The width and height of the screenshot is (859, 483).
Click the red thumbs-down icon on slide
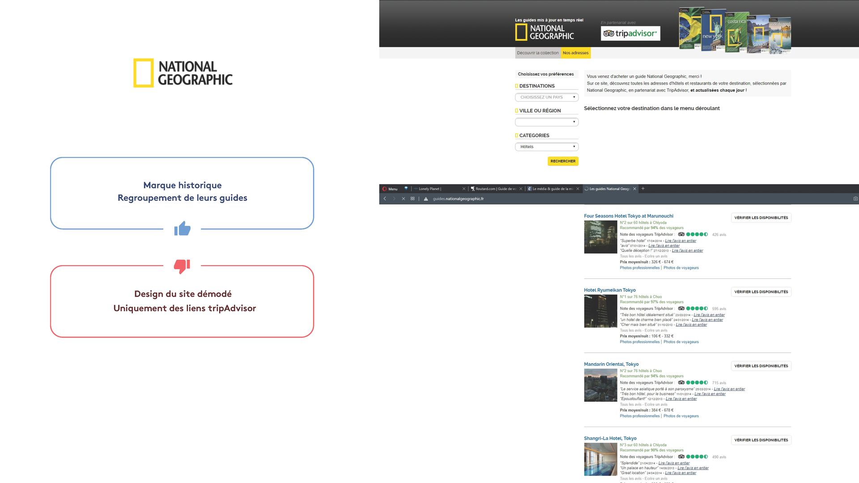pyautogui.click(x=182, y=267)
